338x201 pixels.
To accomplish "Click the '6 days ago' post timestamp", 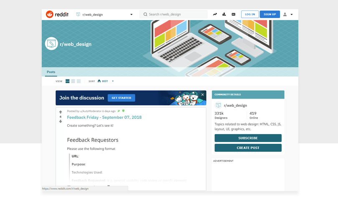I will pos(109,111).
